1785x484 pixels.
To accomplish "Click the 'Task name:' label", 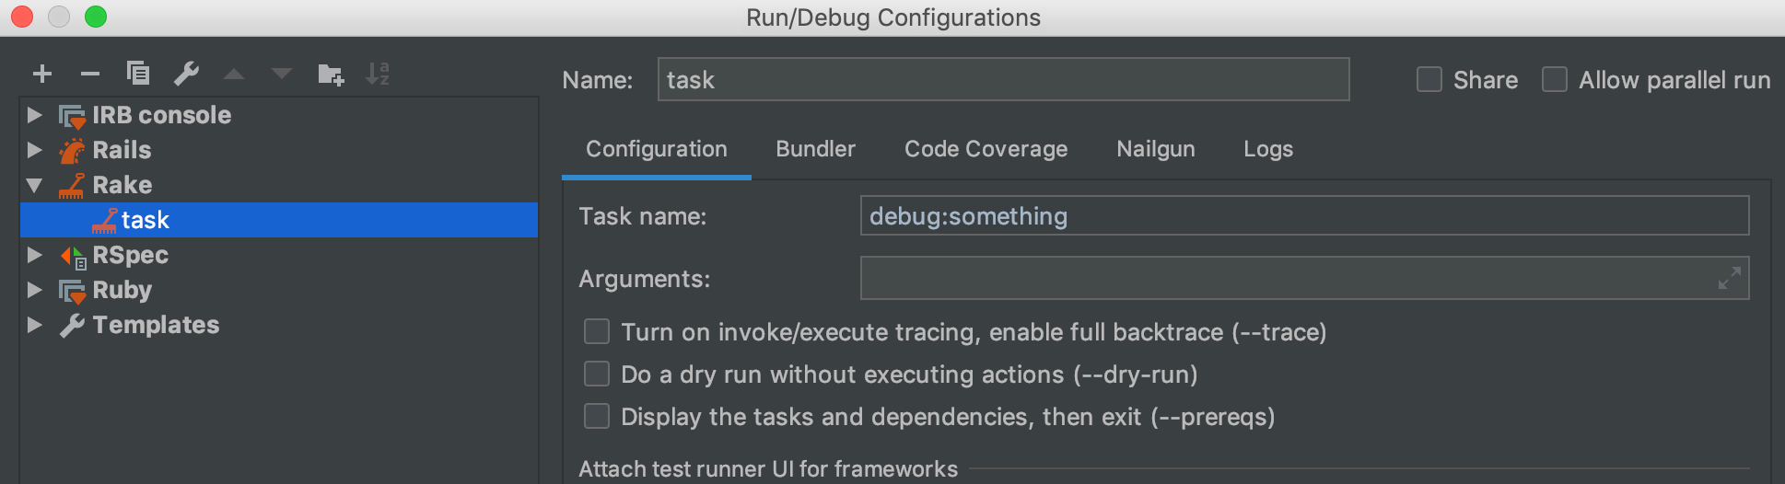I will (642, 216).
